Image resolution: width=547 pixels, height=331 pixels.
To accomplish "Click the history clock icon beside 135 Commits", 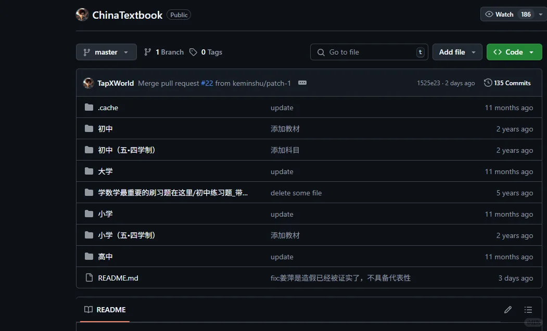I will pos(488,83).
